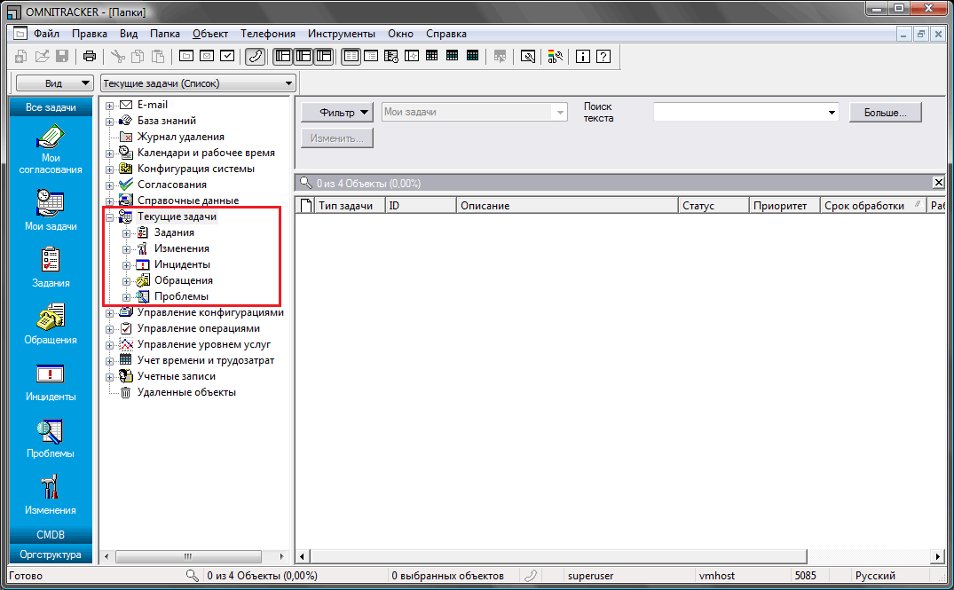Open Изменения sidebar shortcut
This screenshot has width=954, height=590.
51,494
